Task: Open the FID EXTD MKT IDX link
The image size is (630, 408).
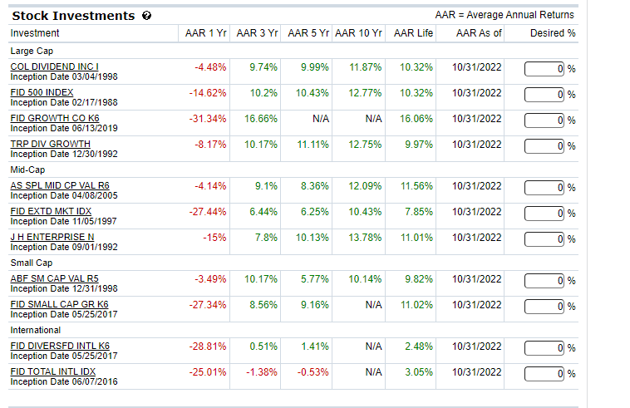Action: [x=51, y=212]
